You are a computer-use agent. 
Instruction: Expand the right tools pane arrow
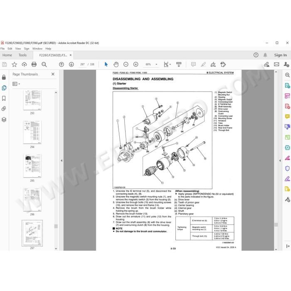(280, 161)
